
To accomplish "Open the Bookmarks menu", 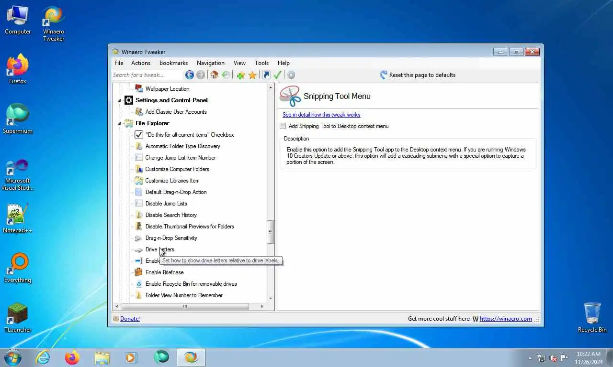I will (x=173, y=63).
